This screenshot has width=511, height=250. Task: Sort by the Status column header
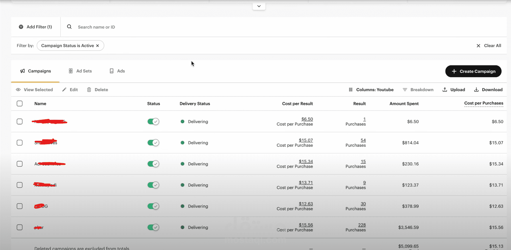(153, 103)
